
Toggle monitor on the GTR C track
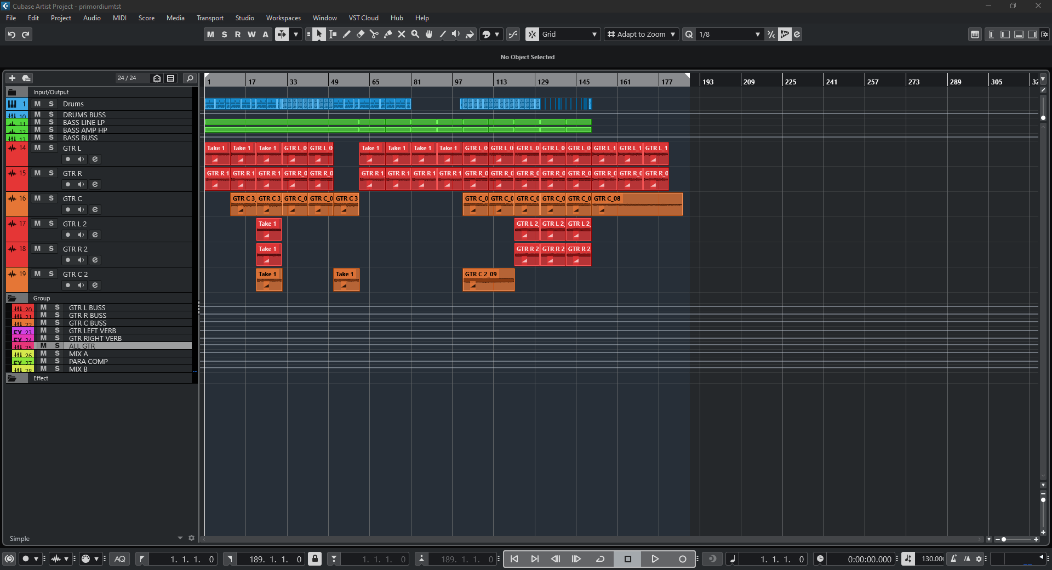tap(81, 209)
